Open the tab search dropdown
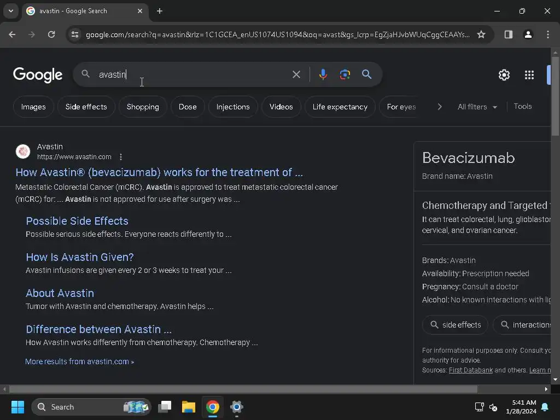 [11, 11]
